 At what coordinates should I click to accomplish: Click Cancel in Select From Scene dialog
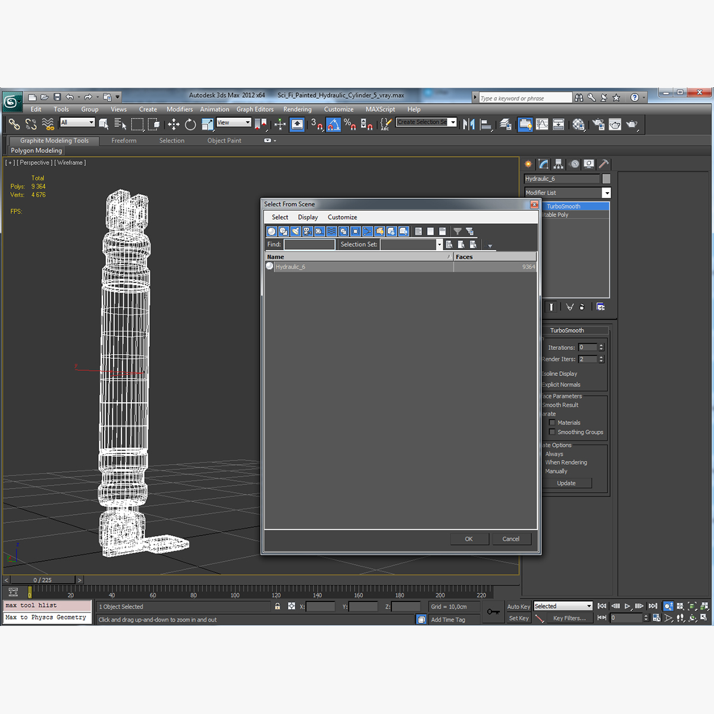coord(511,539)
